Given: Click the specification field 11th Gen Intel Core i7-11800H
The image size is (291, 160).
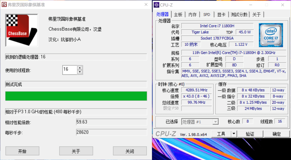Looking at the screenshot, I should pos(234,53).
